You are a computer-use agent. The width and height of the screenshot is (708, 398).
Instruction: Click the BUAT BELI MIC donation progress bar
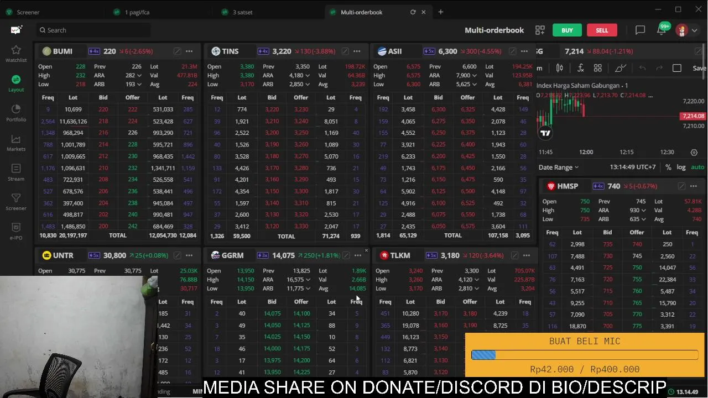click(585, 355)
